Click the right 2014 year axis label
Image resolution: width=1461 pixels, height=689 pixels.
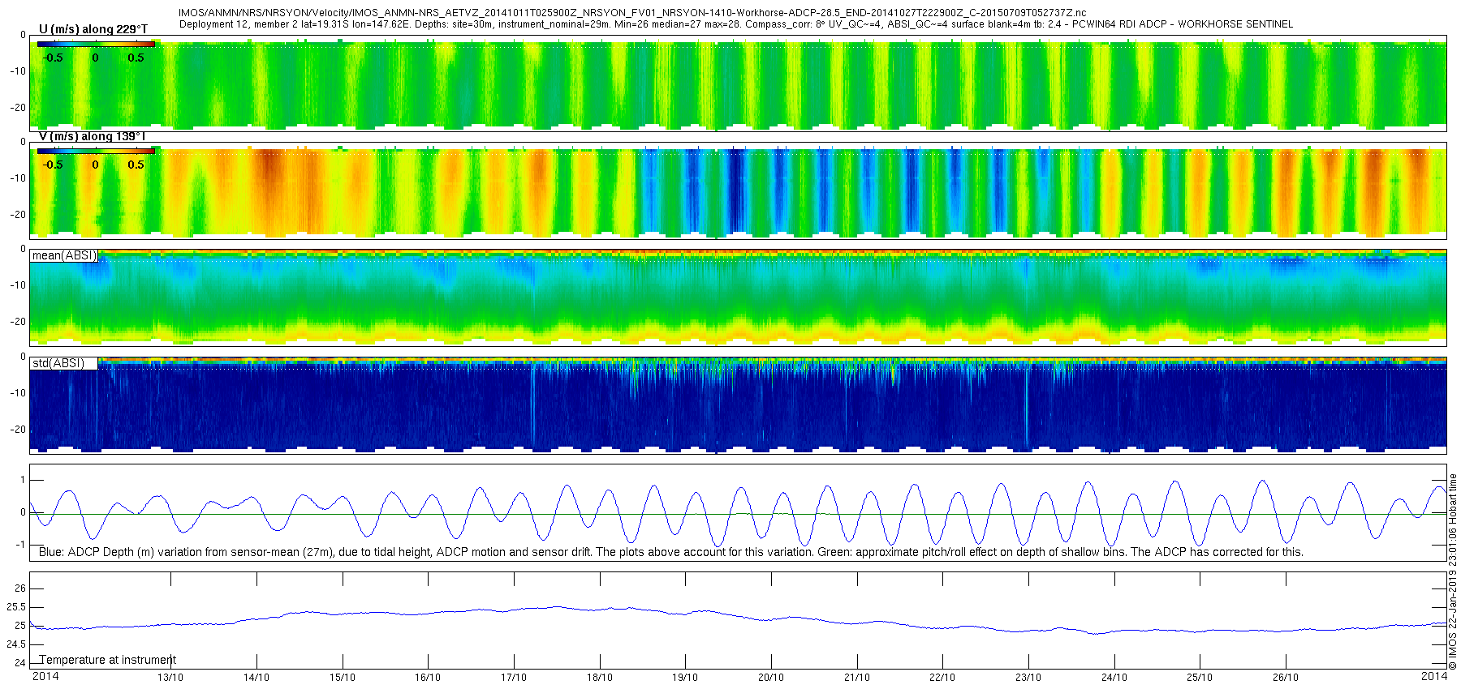pyautogui.click(x=1434, y=676)
